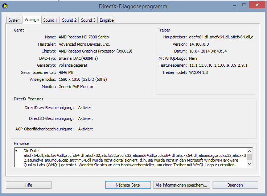The width and height of the screenshot is (267, 196).
Task: Open the Sound 1 tab
Action: (50, 20)
